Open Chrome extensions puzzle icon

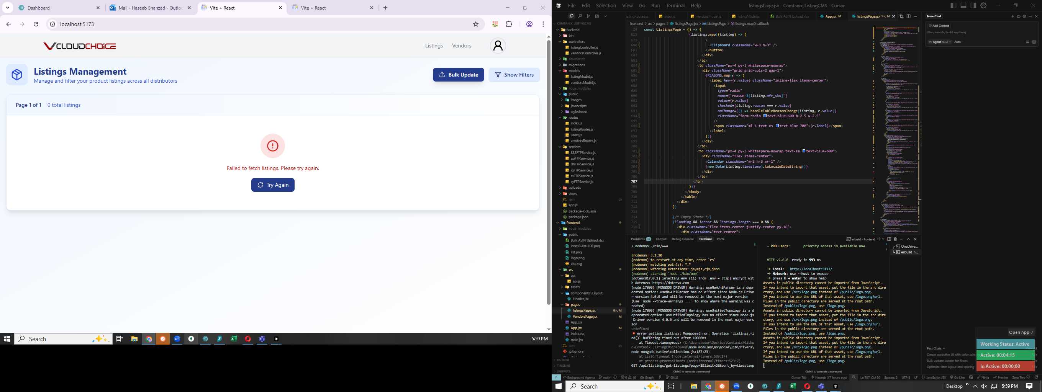coord(509,24)
